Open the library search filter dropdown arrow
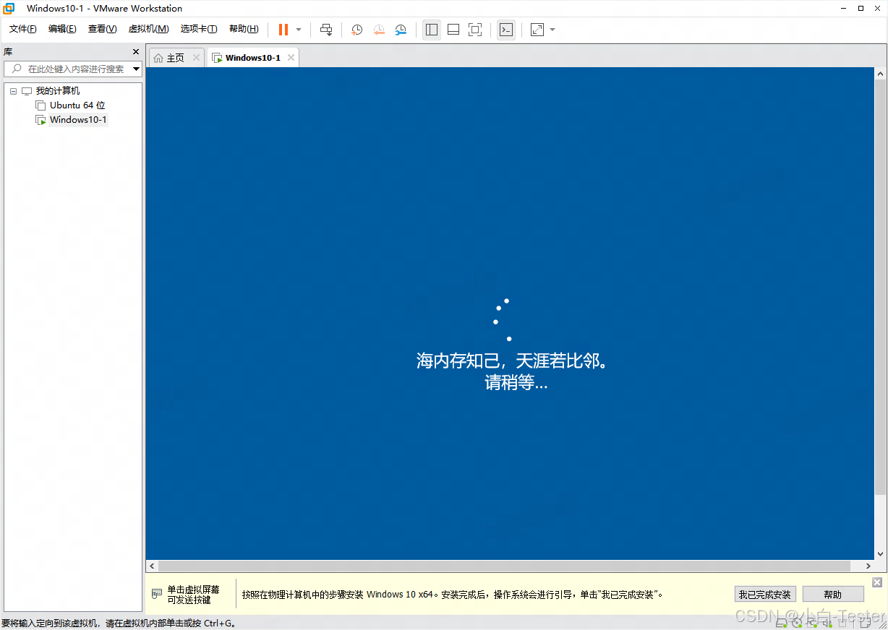This screenshot has height=630, width=888. point(137,69)
